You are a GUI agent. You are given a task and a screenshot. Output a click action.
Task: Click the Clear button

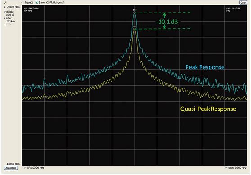pyautogui.click(x=243, y=3)
